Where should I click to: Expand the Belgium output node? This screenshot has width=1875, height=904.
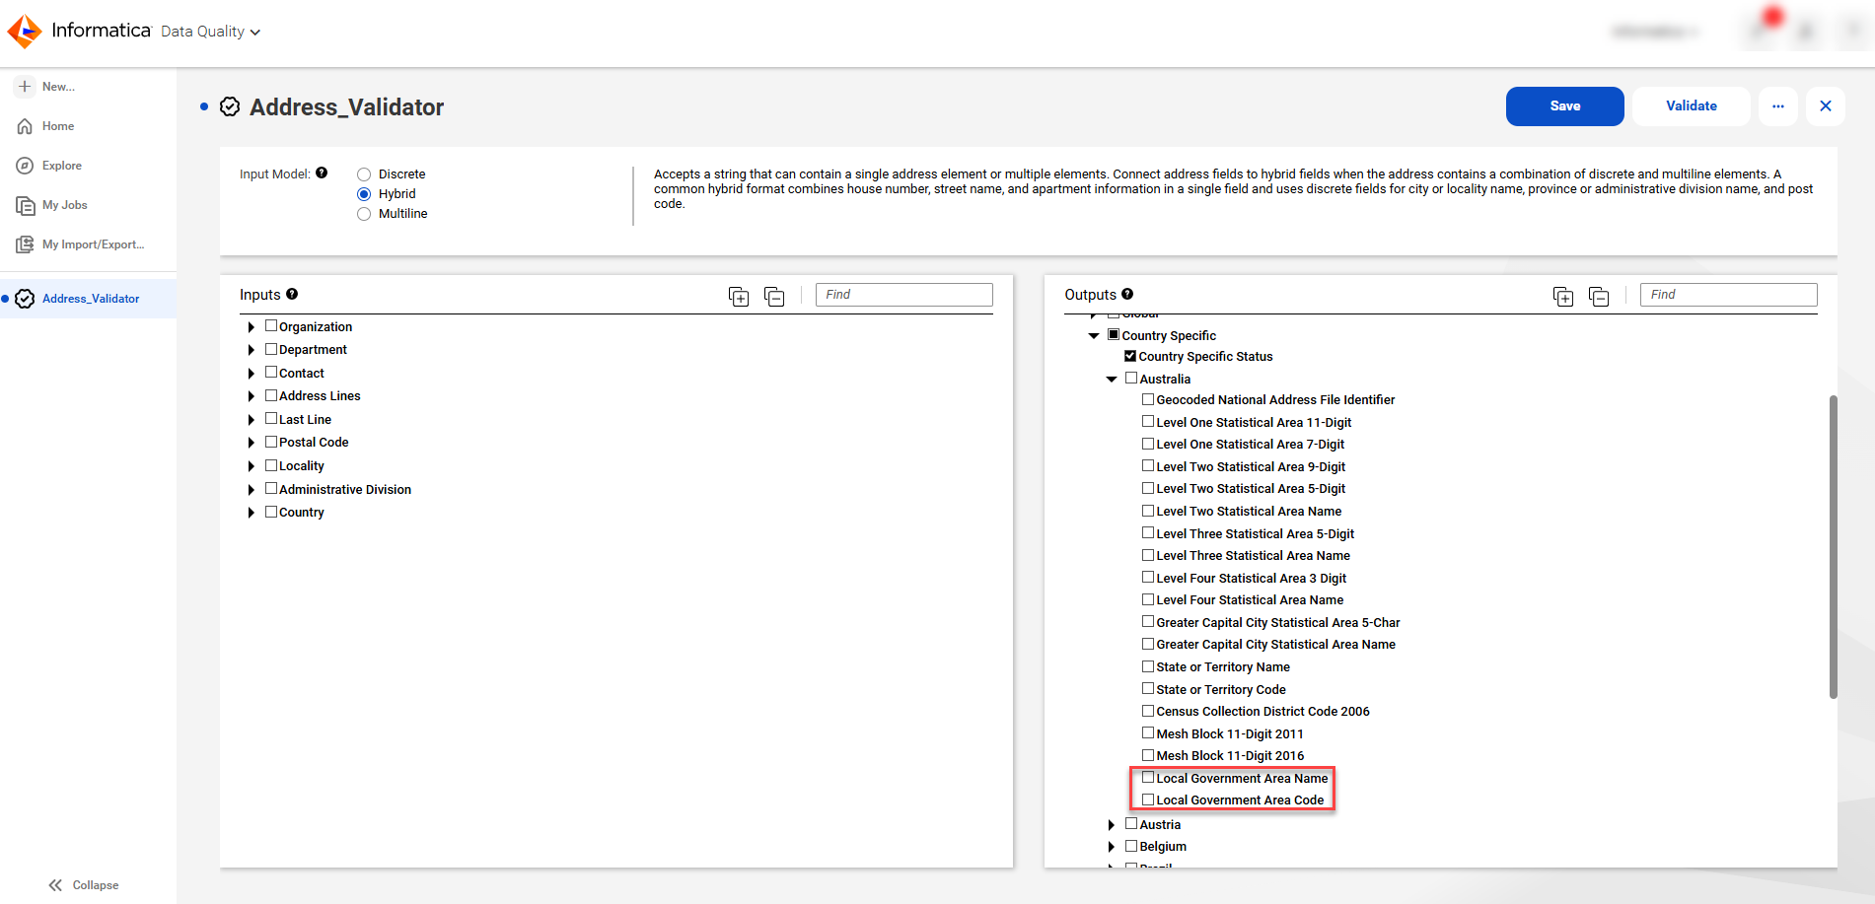click(1112, 847)
